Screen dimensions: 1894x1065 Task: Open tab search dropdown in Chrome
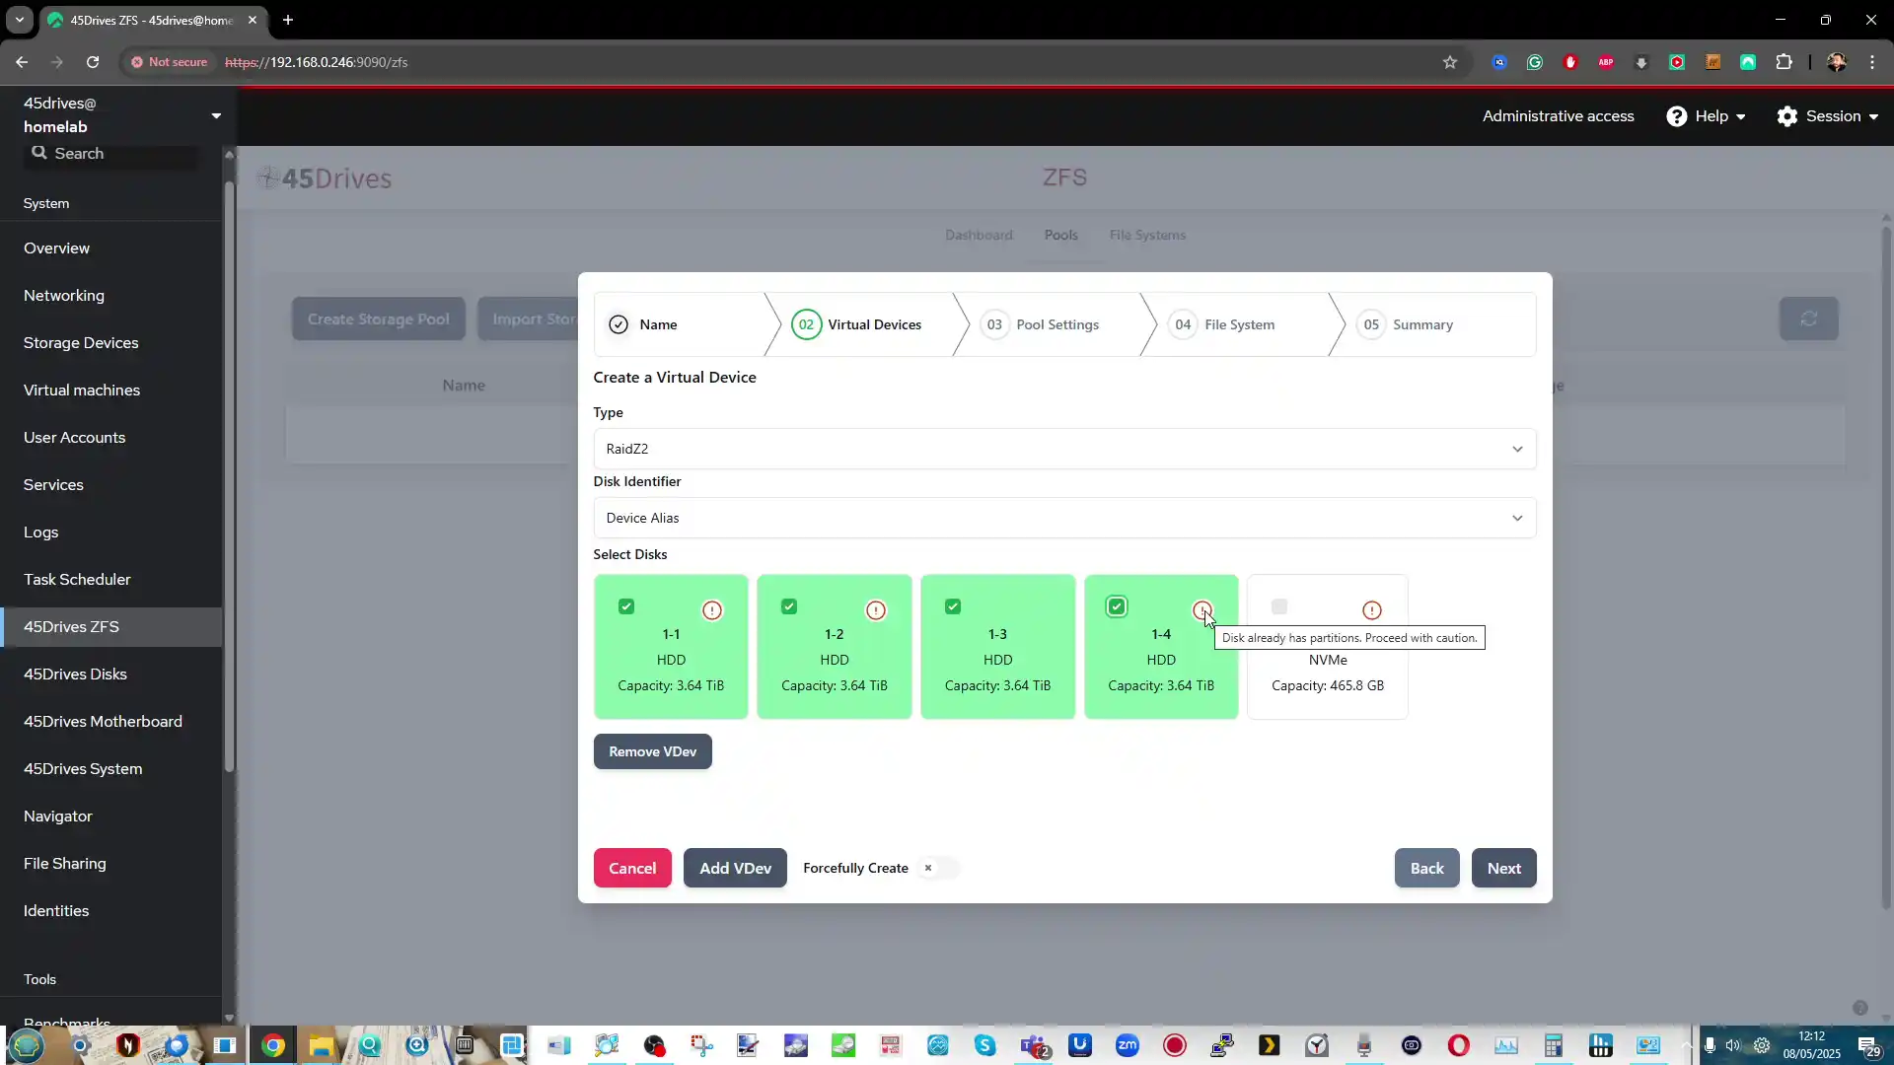pos(19,20)
